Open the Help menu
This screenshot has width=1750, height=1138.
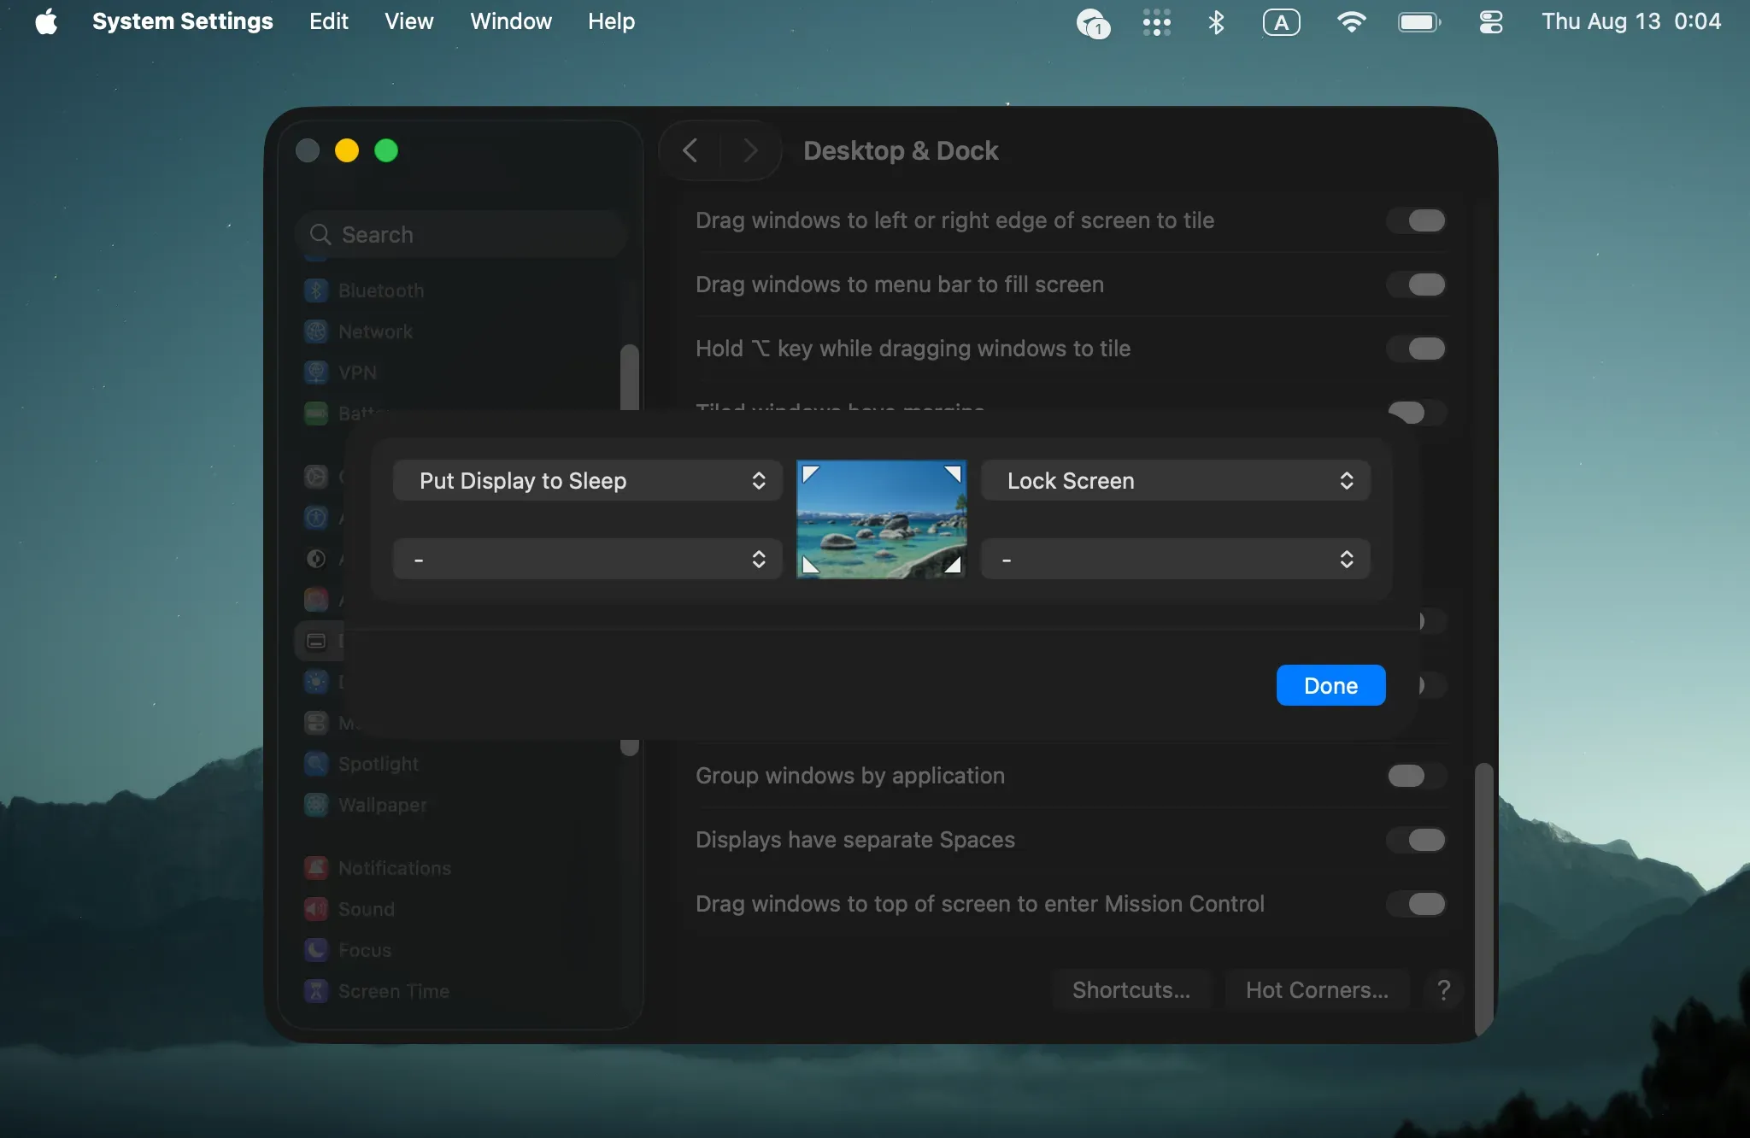[x=612, y=21]
